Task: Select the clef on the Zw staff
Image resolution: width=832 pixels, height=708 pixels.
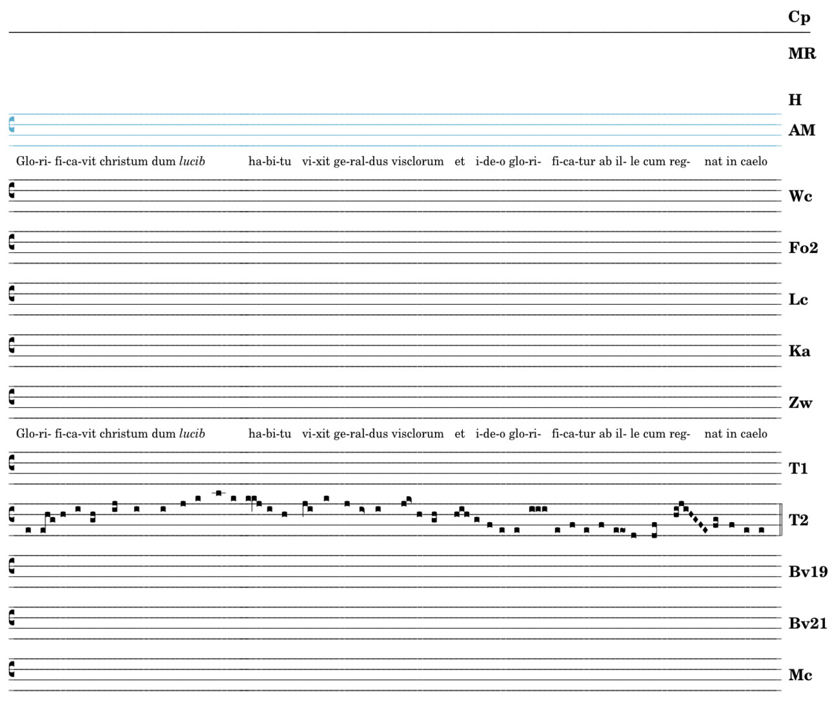Action: 11,397
